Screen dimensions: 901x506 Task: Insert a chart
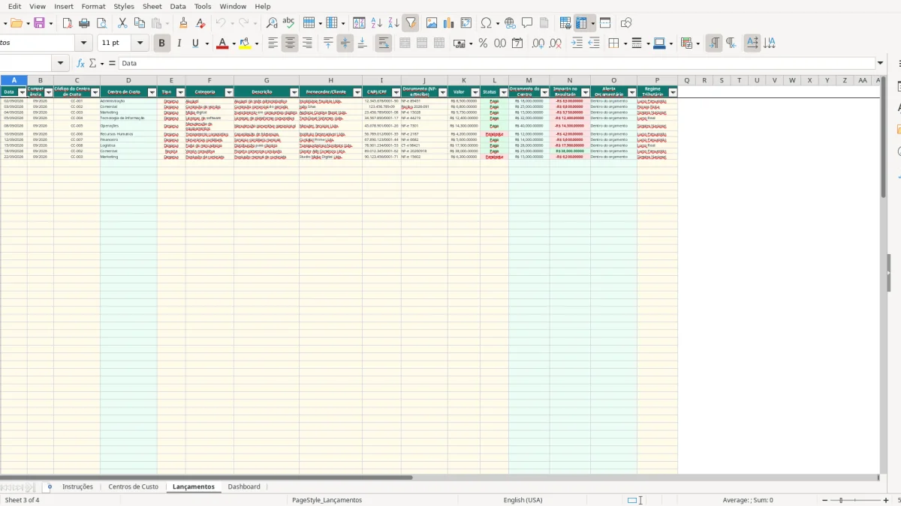pyautogui.click(x=449, y=23)
